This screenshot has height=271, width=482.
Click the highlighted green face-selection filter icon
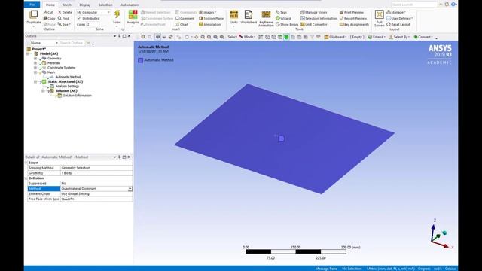pyautogui.click(x=286, y=37)
